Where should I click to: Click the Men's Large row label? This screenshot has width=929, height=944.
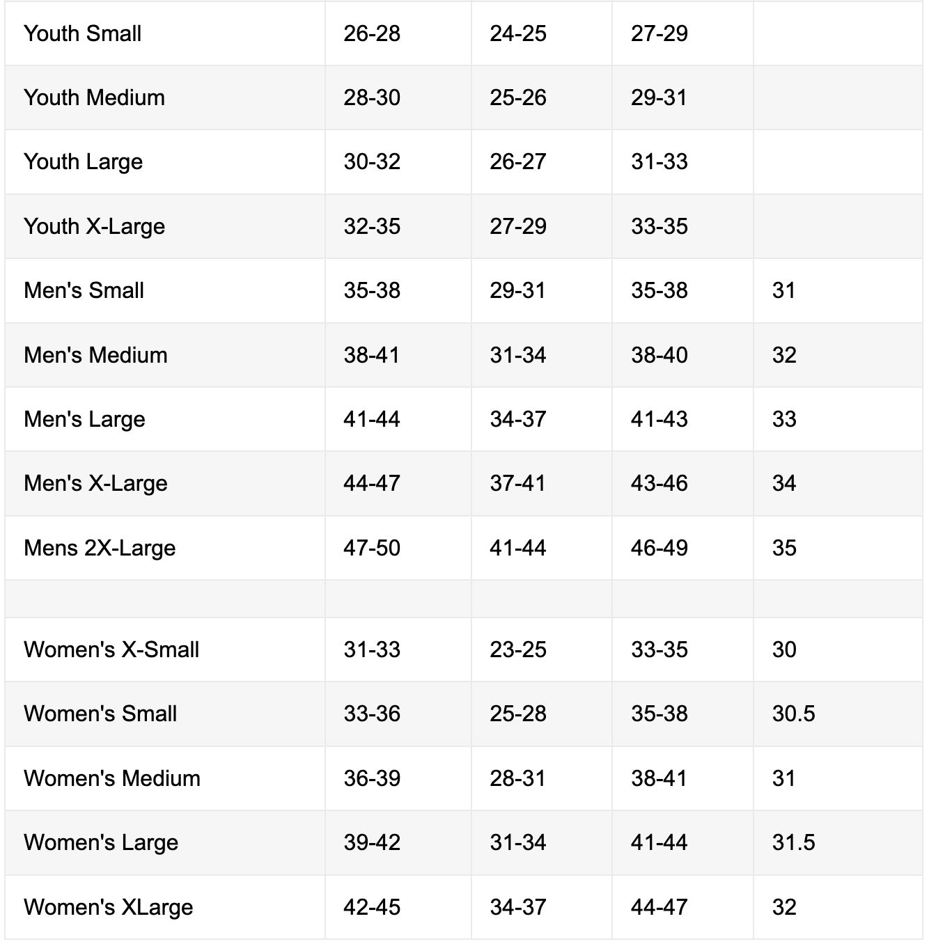point(84,419)
